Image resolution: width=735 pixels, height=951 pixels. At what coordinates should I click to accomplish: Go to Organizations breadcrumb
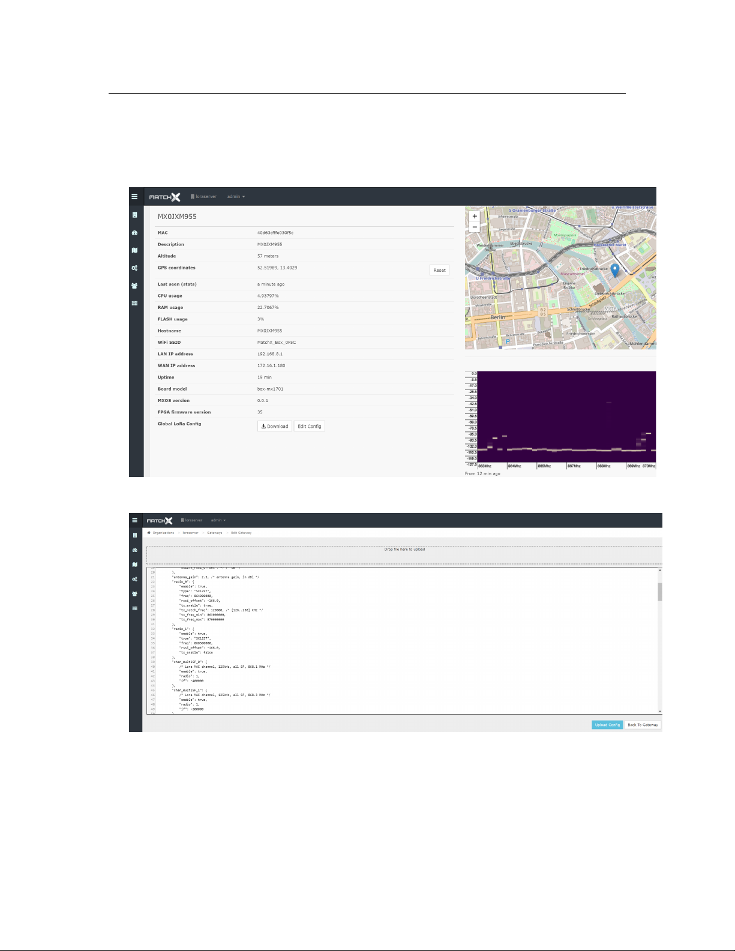163,533
